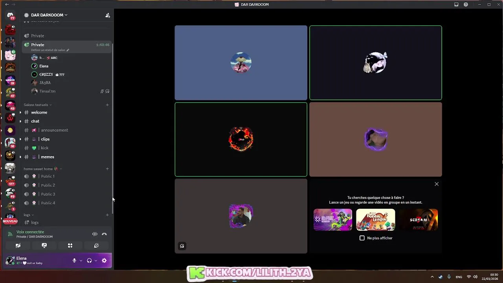
Task: Mute microphone in user panel
Action: pos(74,261)
